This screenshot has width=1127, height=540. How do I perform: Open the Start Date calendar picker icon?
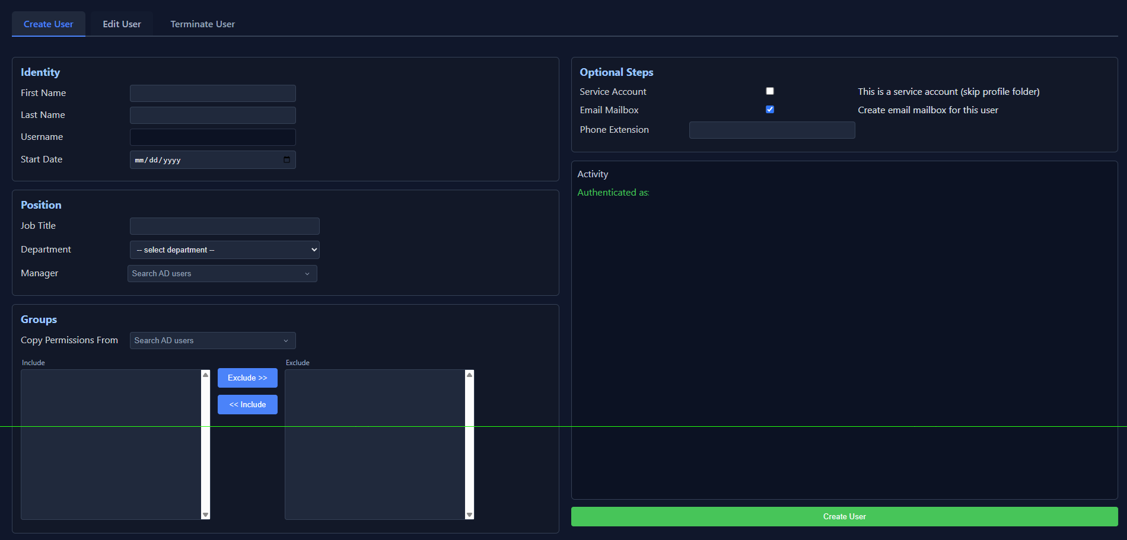point(287,159)
